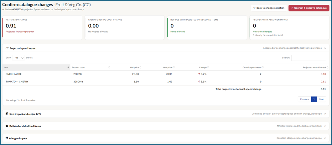This screenshot has height=145, width=332.
Task: Click the Showing 1 to 2 of 2 entries text
Action: tap(21, 100)
